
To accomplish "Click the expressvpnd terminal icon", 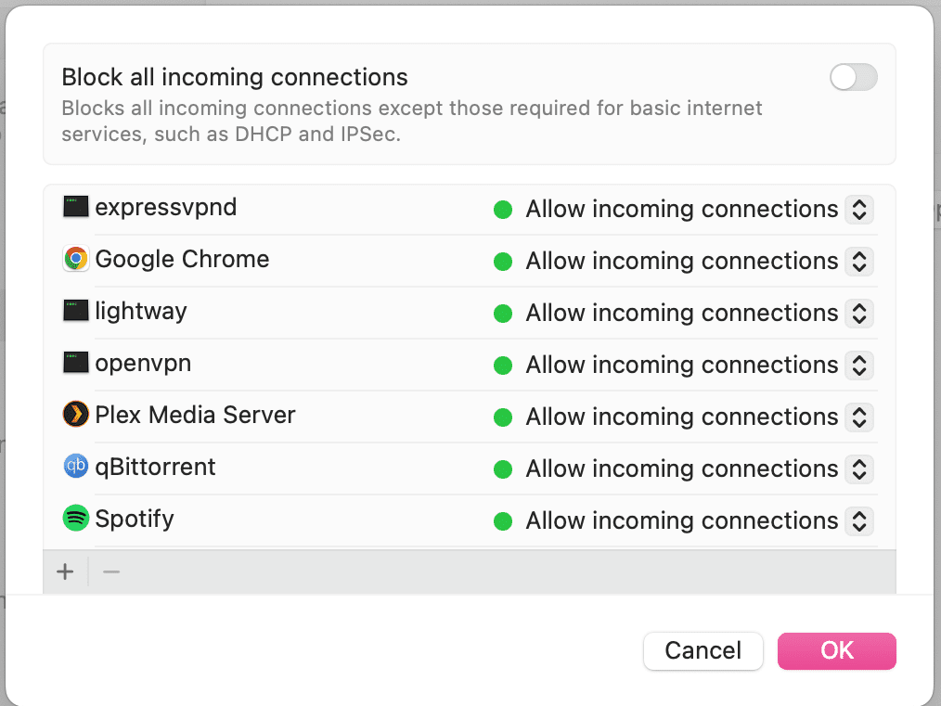I will 75,207.
